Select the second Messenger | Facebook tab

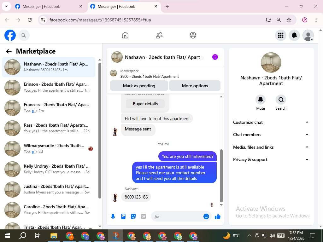click(x=124, y=7)
